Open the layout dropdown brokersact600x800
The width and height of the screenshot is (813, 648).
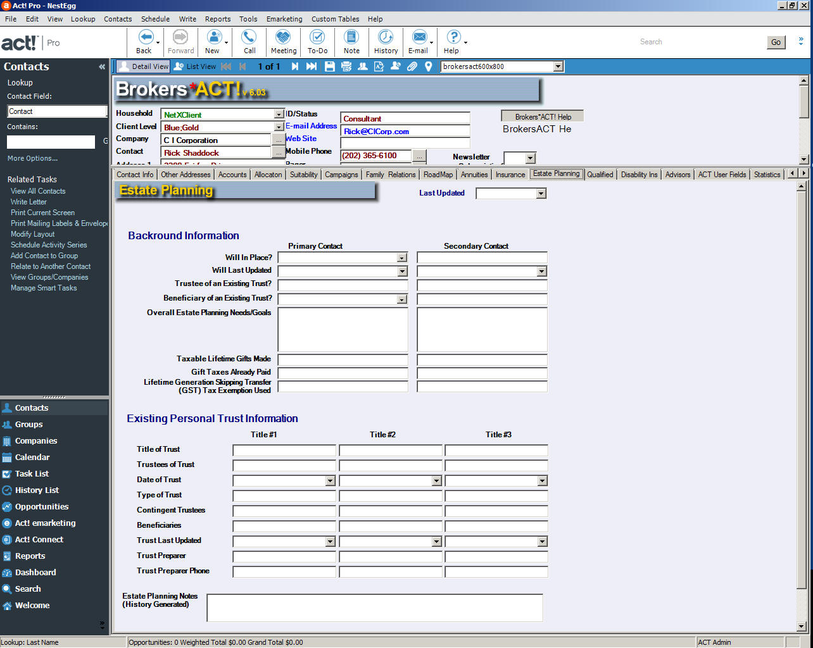(558, 66)
